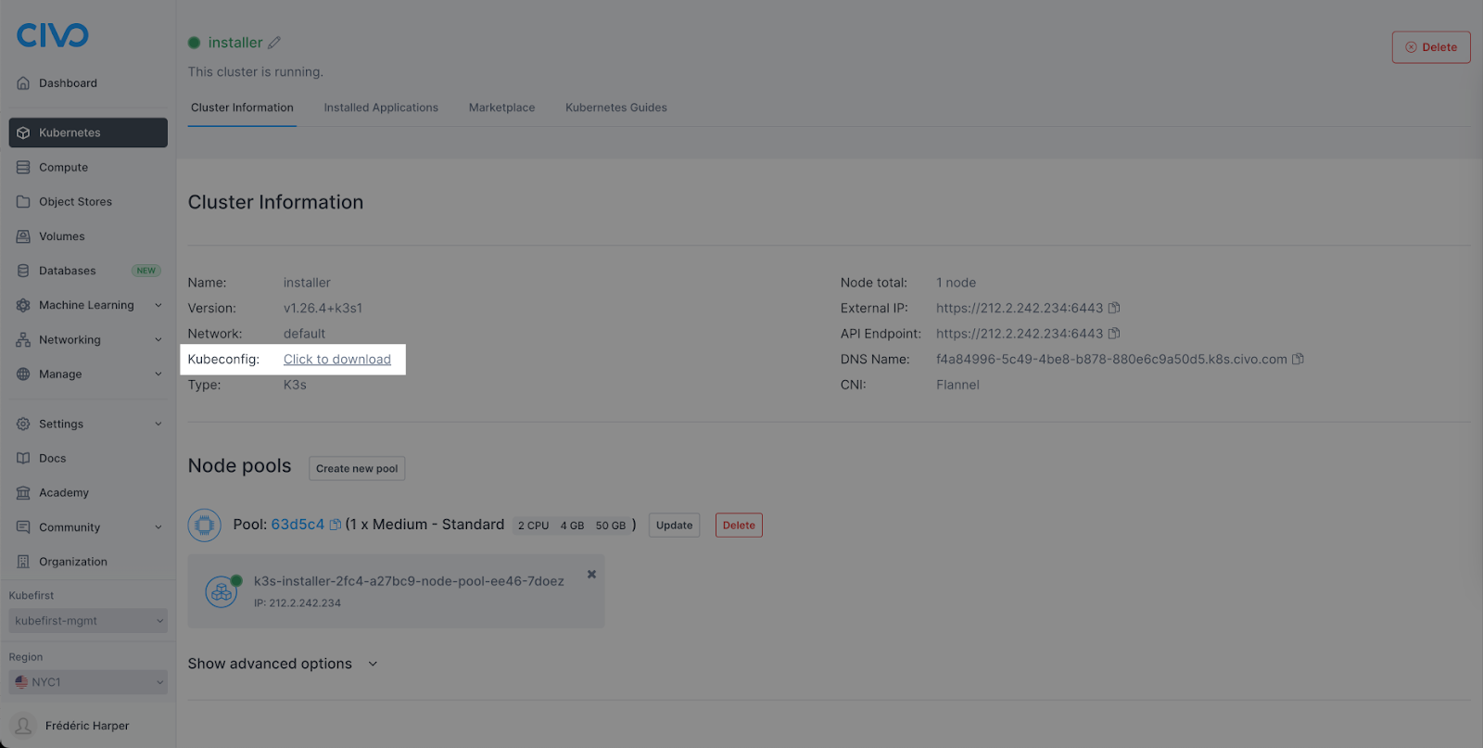
Task: Click the green cluster running status dot
Action: point(195,43)
